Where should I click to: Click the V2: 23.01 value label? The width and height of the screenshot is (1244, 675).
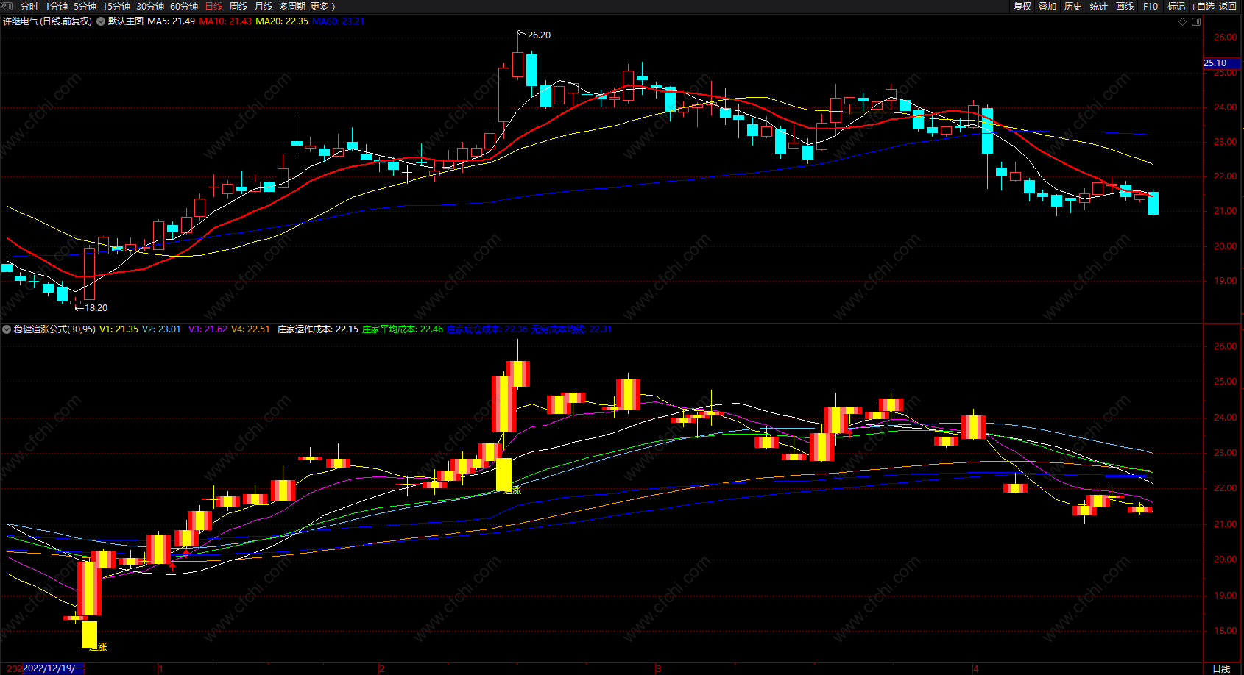point(161,329)
